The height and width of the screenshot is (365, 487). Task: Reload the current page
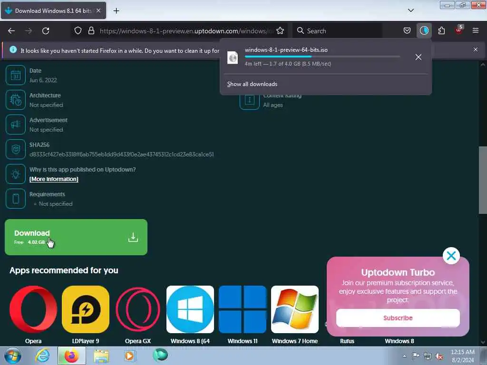(x=46, y=31)
